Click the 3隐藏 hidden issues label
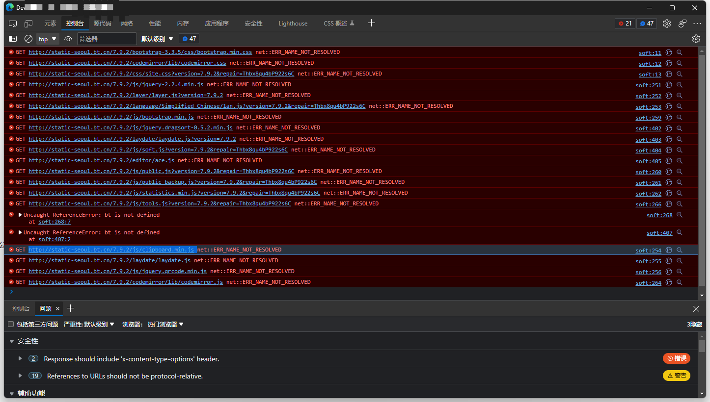The width and height of the screenshot is (710, 402). point(694,325)
